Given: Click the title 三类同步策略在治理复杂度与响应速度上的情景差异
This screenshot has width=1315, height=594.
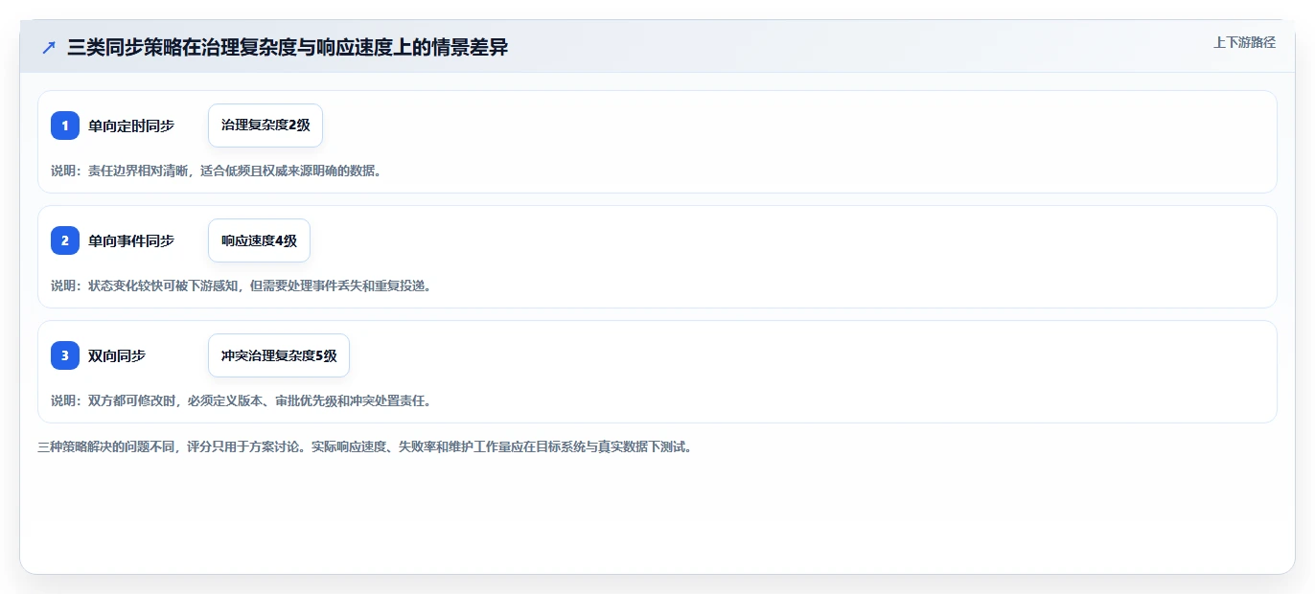Looking at the screenshot, I should tap(288, 48).
